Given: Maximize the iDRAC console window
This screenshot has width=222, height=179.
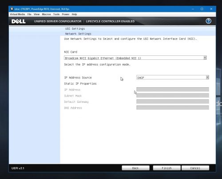Looking at the screenshot, I should (202, 9).
